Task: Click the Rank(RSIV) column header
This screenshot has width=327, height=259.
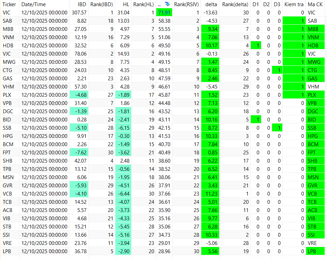Action: click(187, 4)
